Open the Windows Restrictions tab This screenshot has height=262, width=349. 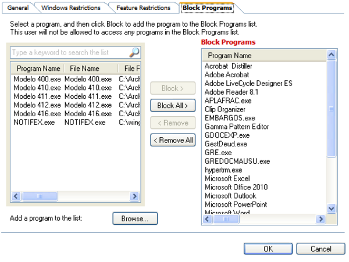coord(70,8)
